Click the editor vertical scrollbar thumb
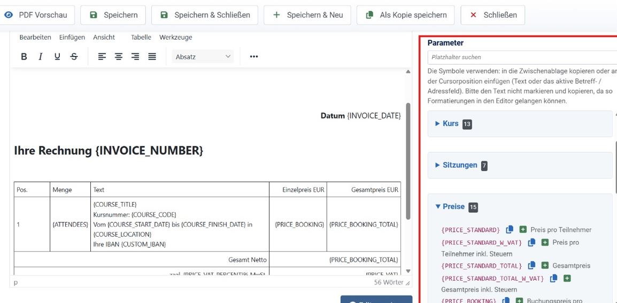This screenshot has height=303, width=617. click(408, 161)
